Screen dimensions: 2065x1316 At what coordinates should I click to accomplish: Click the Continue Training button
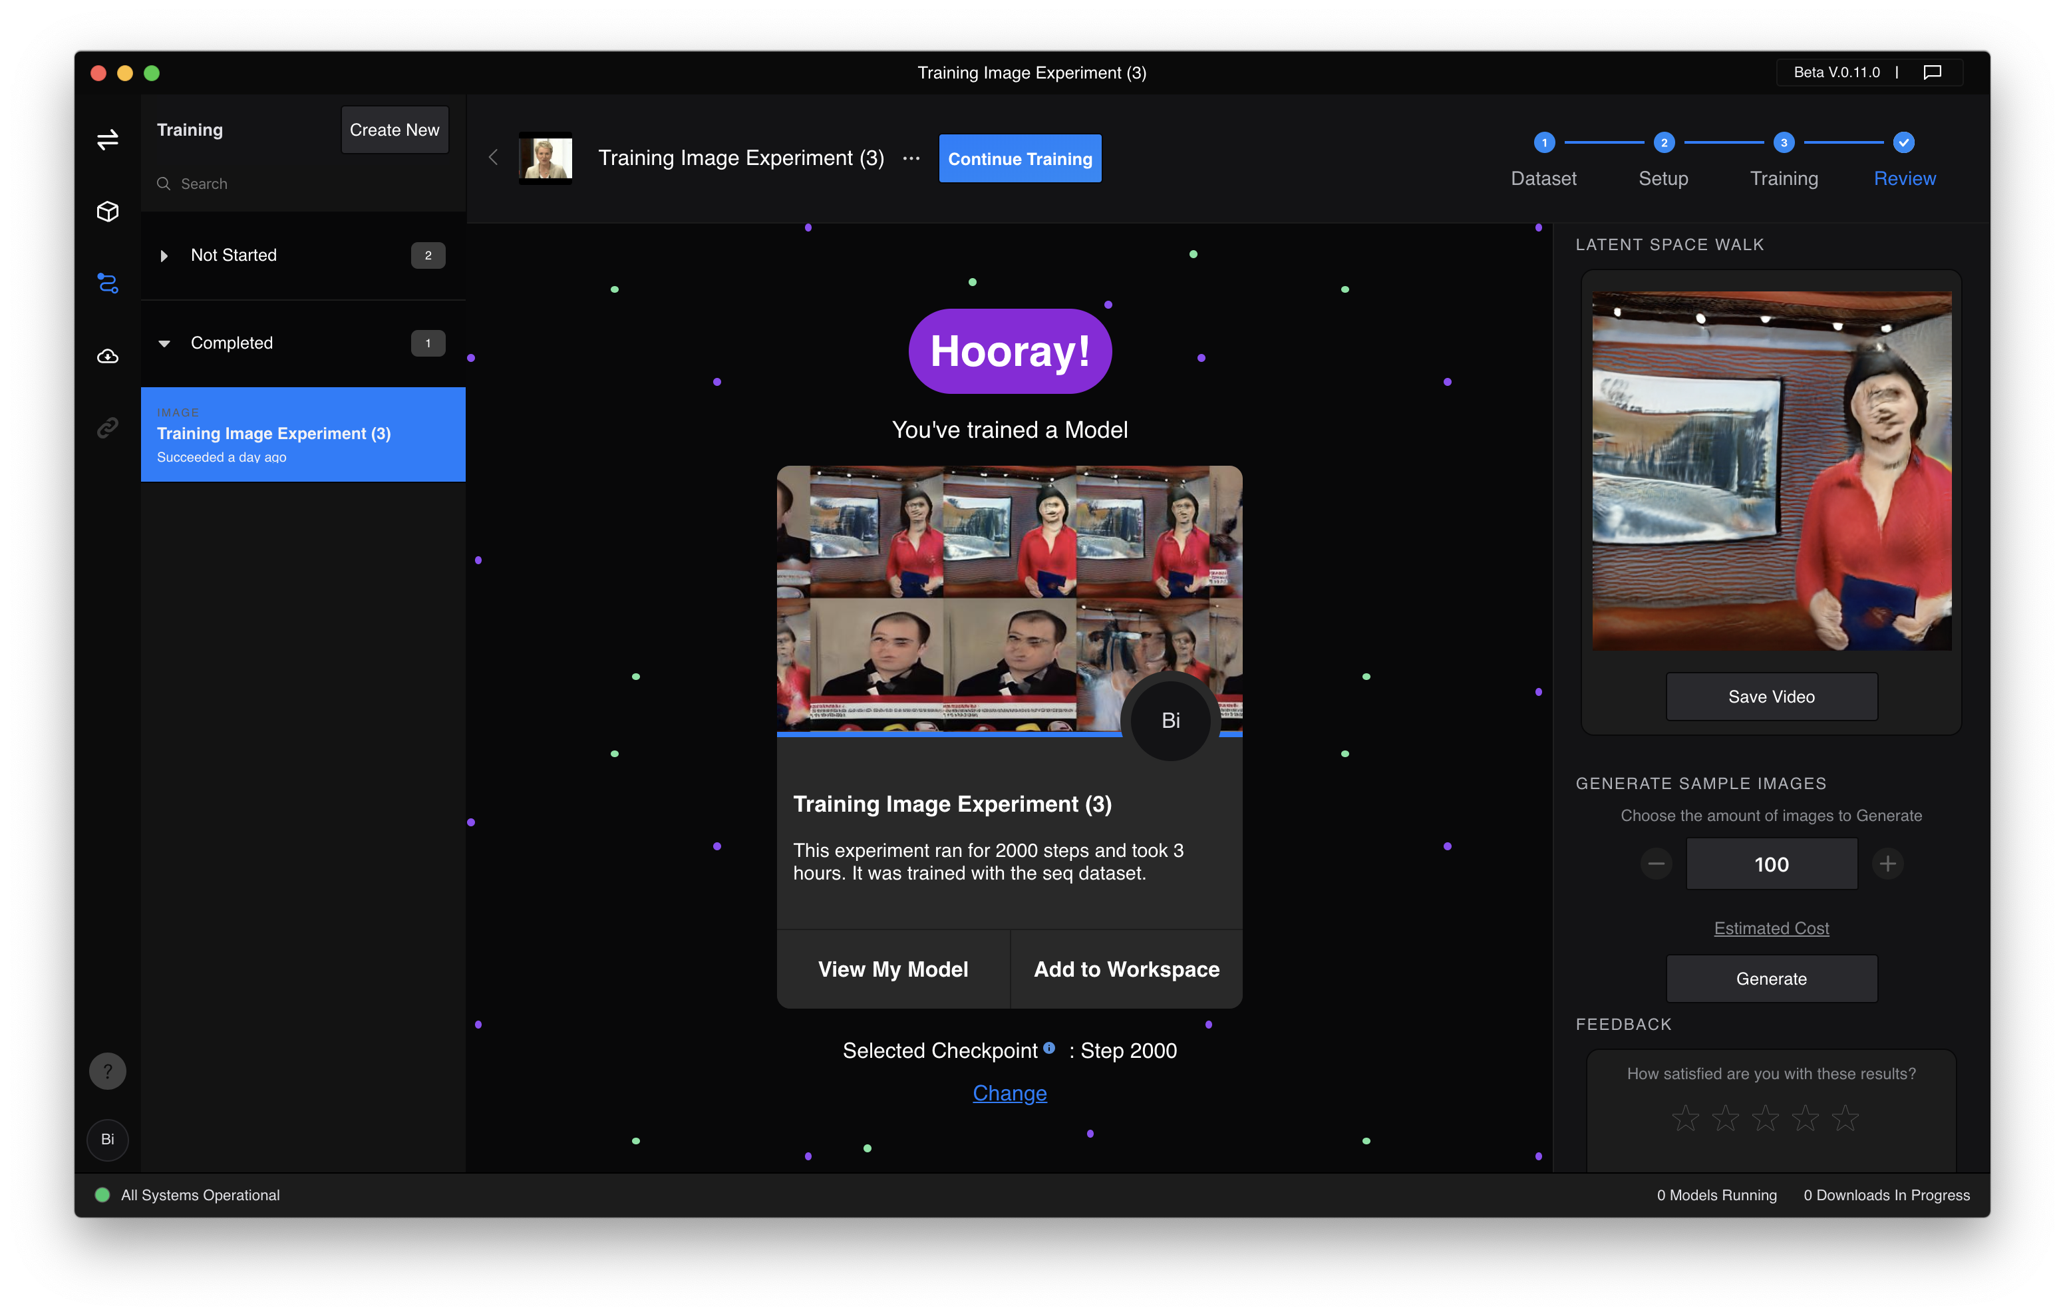1020,159
